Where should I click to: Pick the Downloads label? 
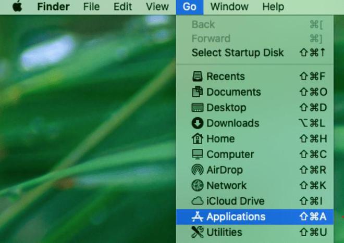tap(233, 123)
